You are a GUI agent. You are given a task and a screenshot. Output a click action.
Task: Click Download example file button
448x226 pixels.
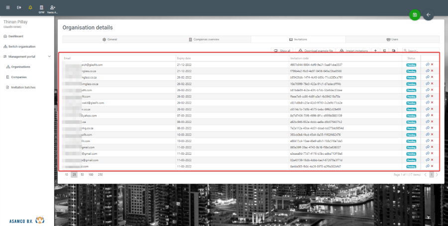click(316, 51)
